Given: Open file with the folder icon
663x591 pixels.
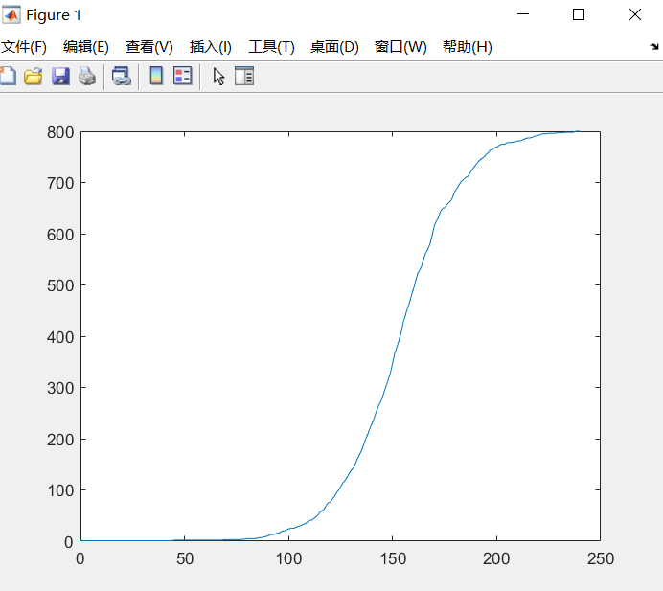Looking at the screenshot, I should [33, 77].
